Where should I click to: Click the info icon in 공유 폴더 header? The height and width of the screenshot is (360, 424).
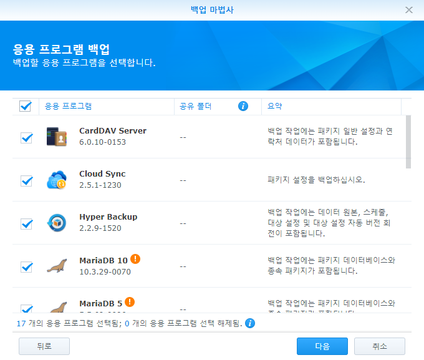(x=243, y=106)
